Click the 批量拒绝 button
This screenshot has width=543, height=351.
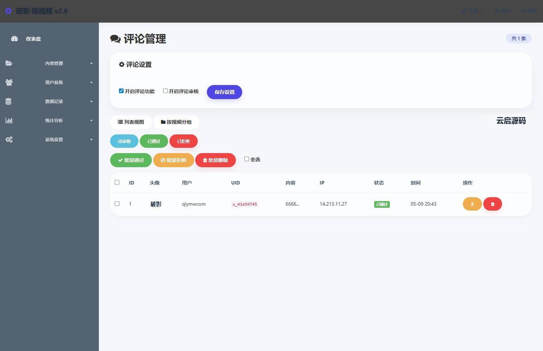(x=173, y=160)
